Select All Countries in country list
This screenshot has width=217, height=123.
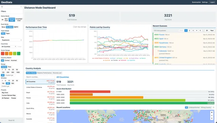pos(40,82)
